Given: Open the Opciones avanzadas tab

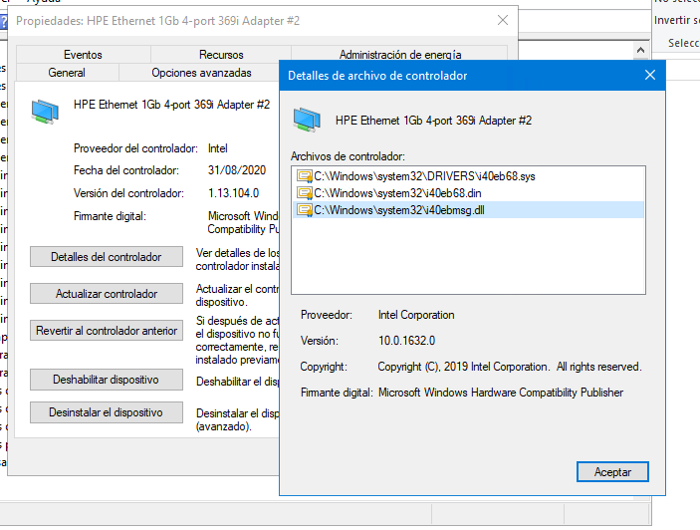Looking at the screenshot, I should 201,73.
